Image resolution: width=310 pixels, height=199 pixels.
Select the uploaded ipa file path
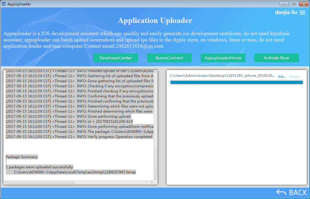[222, 76]
